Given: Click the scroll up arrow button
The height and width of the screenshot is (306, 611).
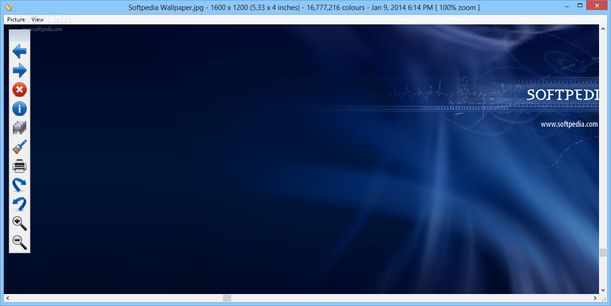Looking at the screenshot, I should point(603,28).
